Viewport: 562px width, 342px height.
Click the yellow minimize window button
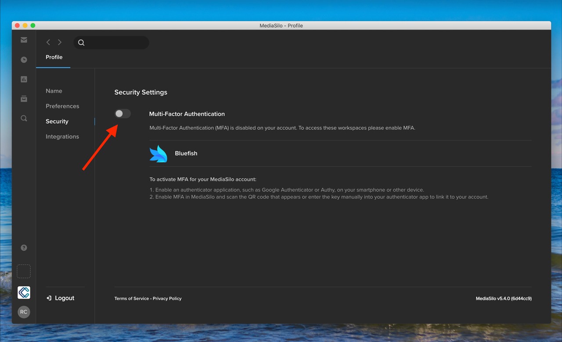tap(25, 25)
